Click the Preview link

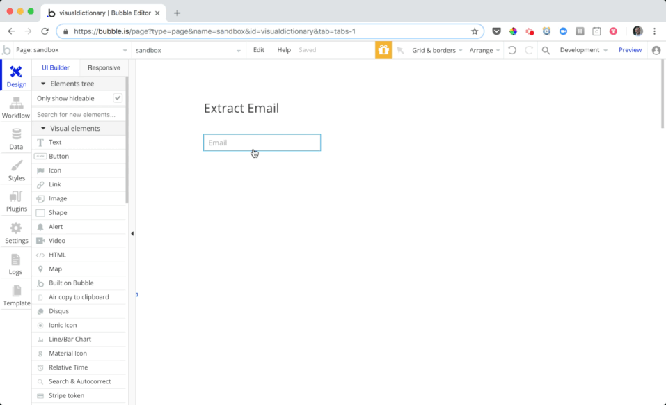pos(630,50)
